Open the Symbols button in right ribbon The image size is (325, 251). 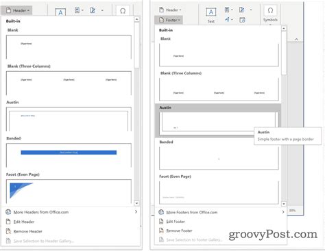pyautogui.click(x=270, y=14)
